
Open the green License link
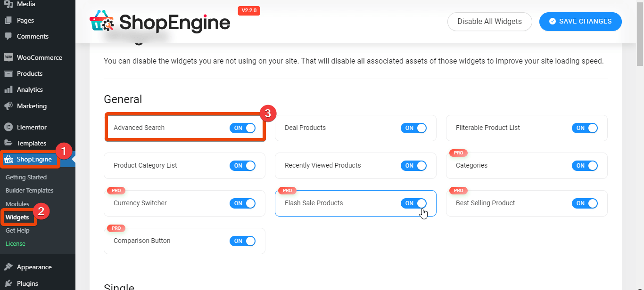coord(16,244)
